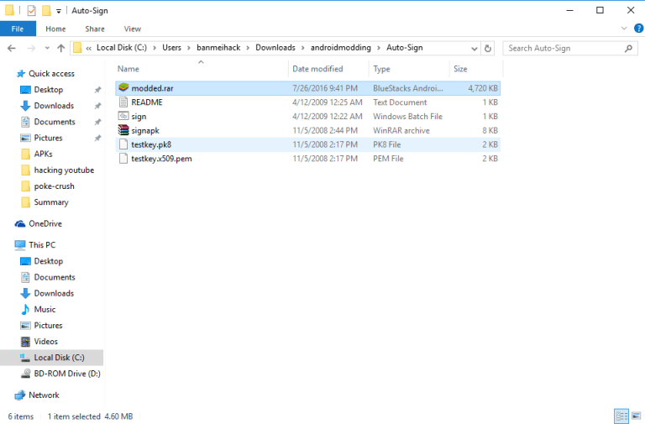Click Users in the address path
This screenshot has height=424, width=645.
pyautogui.click(x=171, y=48)
